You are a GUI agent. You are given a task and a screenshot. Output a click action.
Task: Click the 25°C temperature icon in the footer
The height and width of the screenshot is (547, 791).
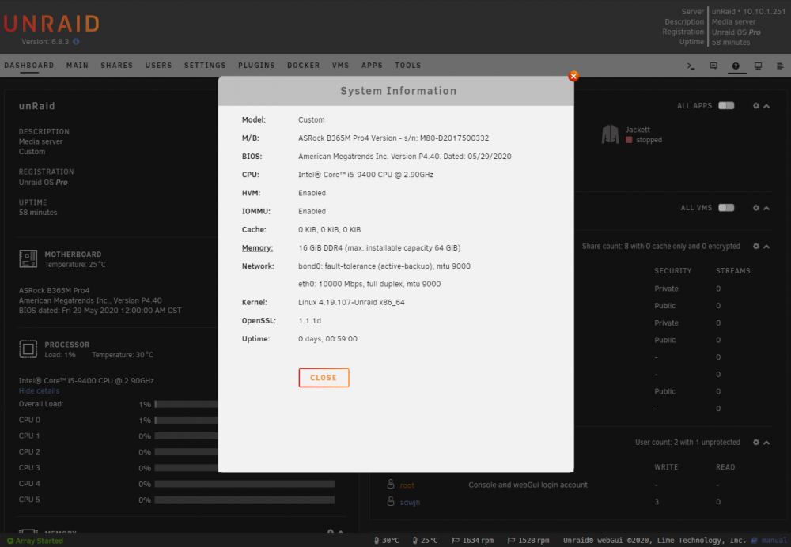click(x=414, y=541)
